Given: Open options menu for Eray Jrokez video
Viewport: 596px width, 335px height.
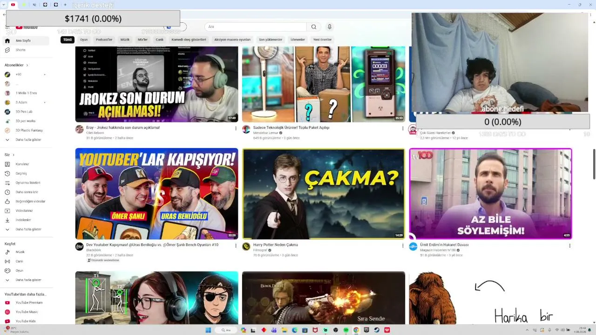Looking at the screenshot, I should tap(236, 128).
